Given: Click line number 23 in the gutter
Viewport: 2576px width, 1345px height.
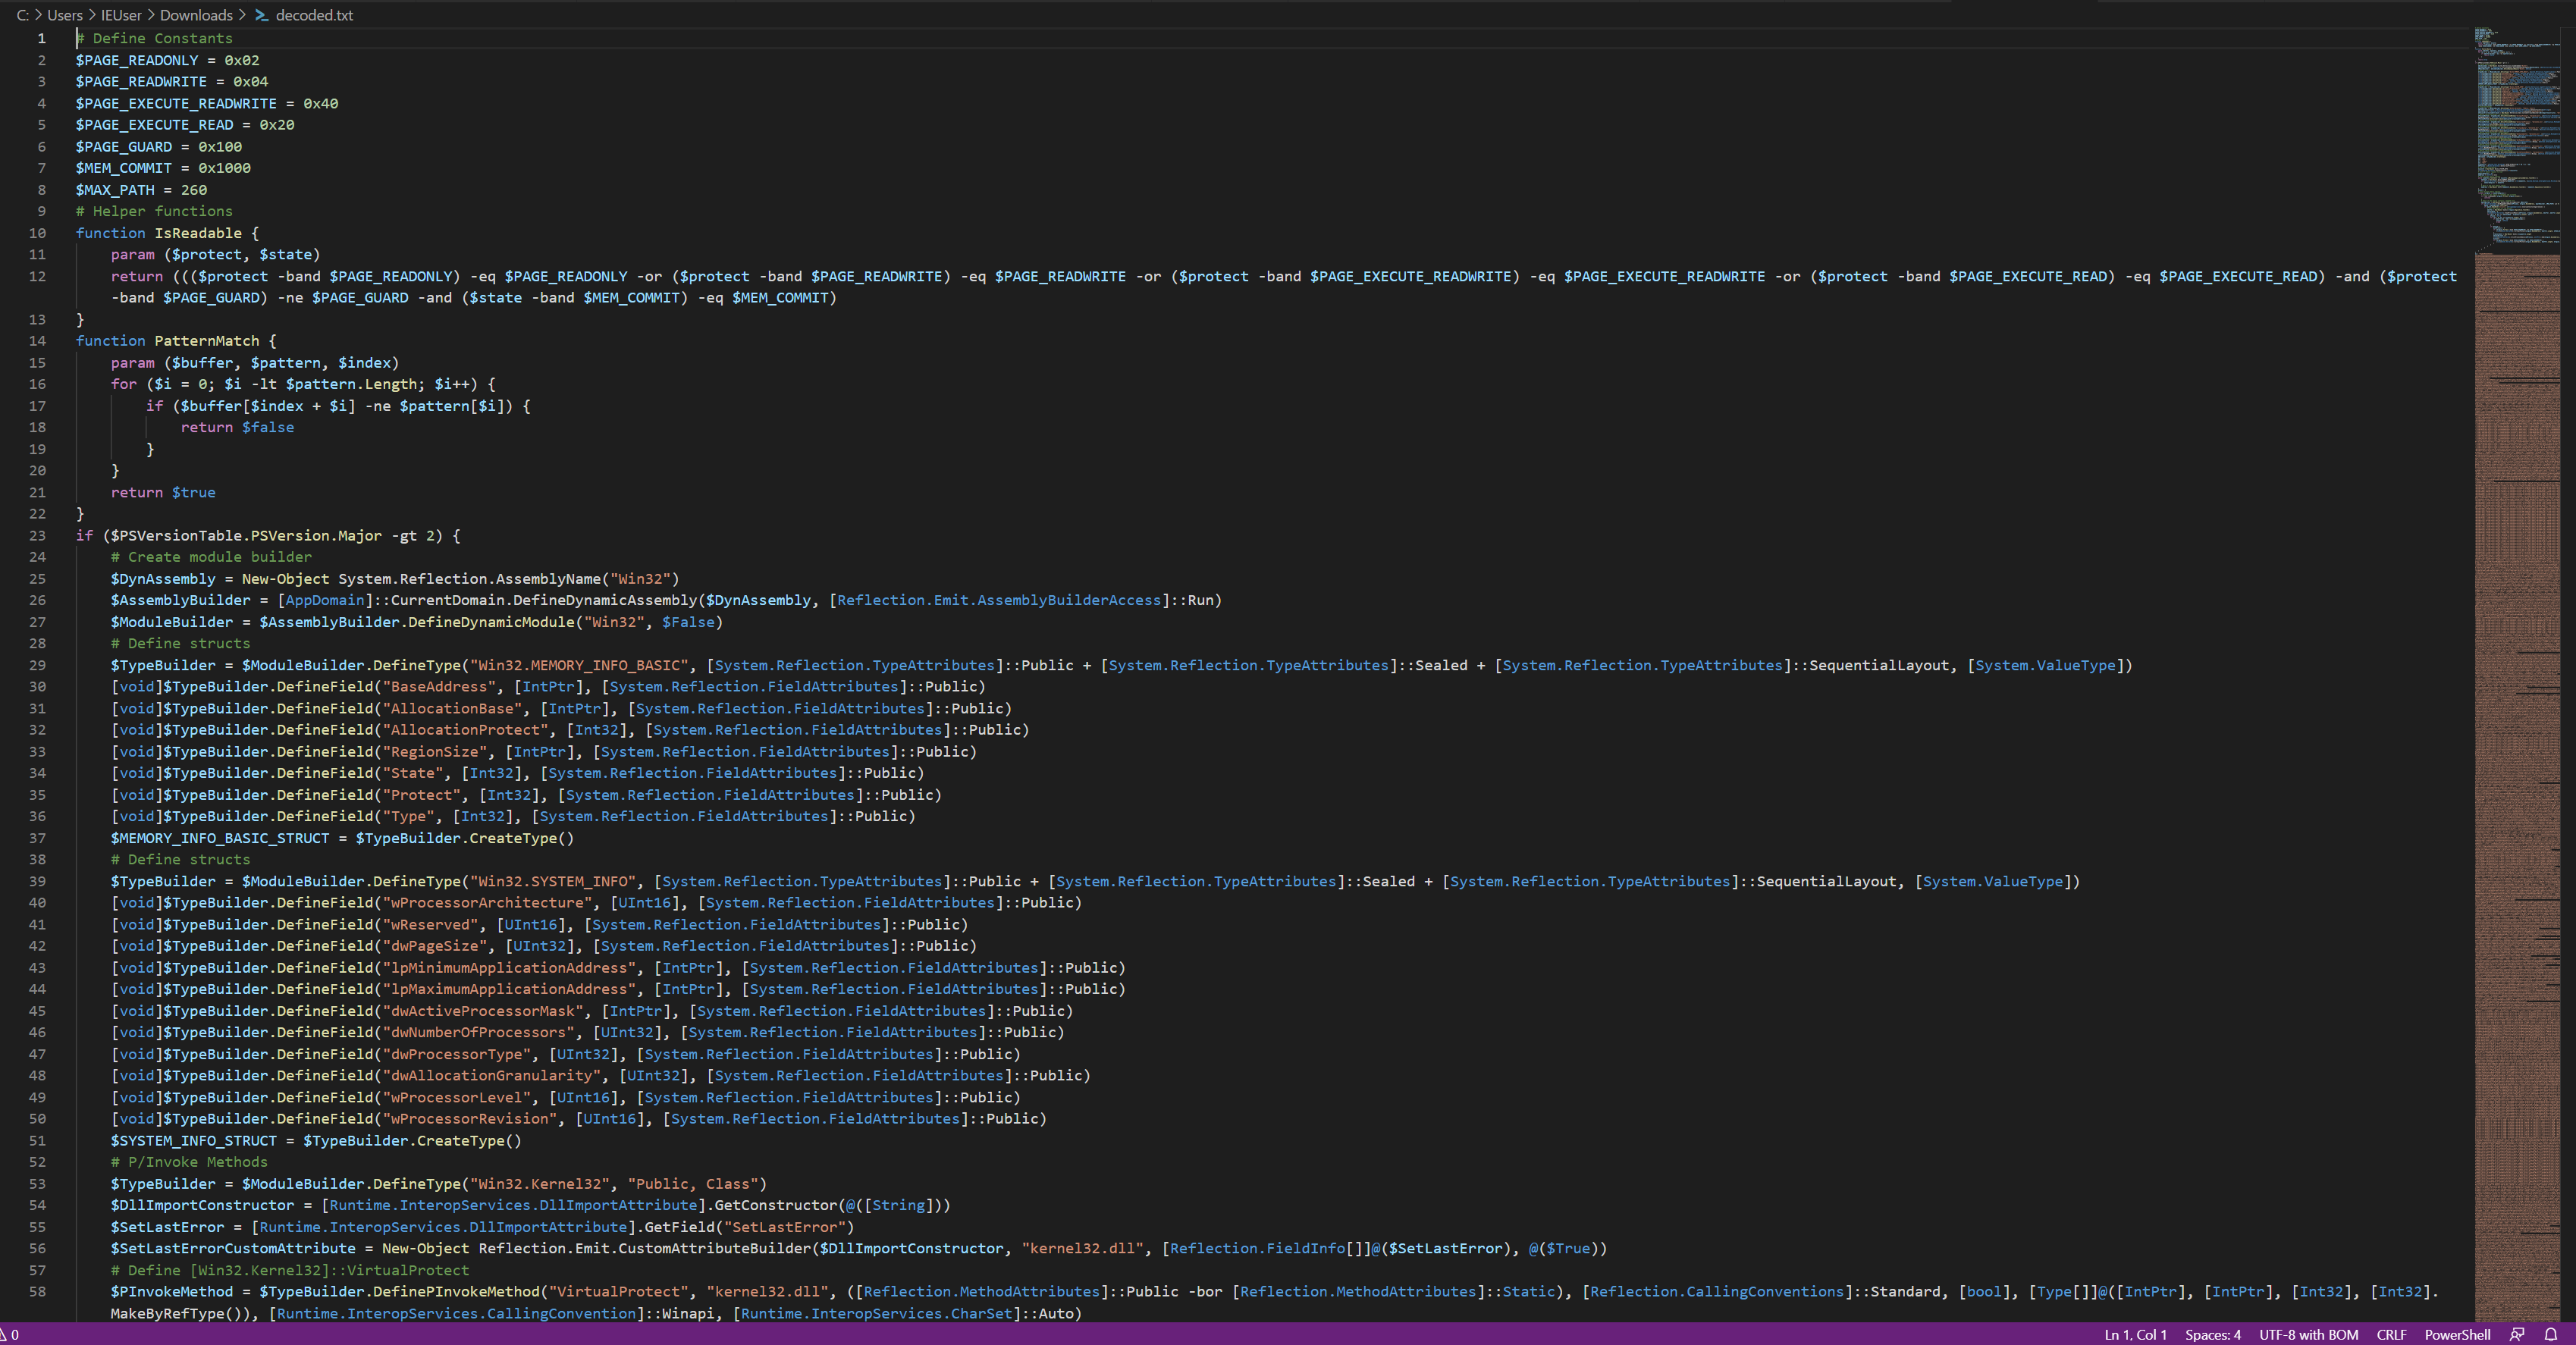Looking at the screenshot, I should pos(37,535).
